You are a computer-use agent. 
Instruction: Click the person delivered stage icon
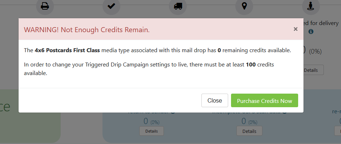click(x=311, y=6)
